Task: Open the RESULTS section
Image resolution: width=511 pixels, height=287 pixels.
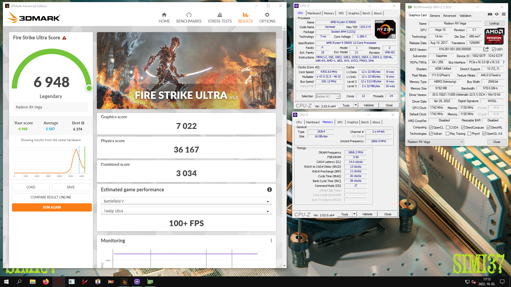Action: click(x=245, y=18)
